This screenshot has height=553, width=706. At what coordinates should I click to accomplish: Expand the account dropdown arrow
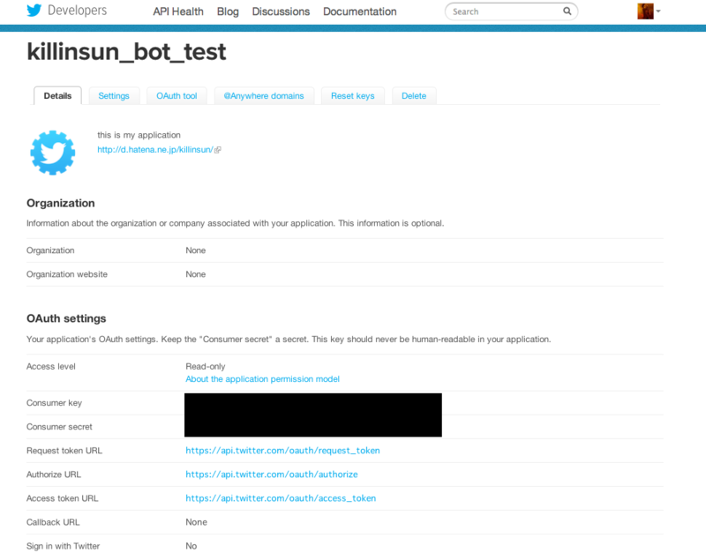[x=658, y=11]
